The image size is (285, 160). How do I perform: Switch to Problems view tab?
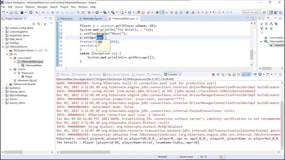pyautogui.click(x=155, y=75)
